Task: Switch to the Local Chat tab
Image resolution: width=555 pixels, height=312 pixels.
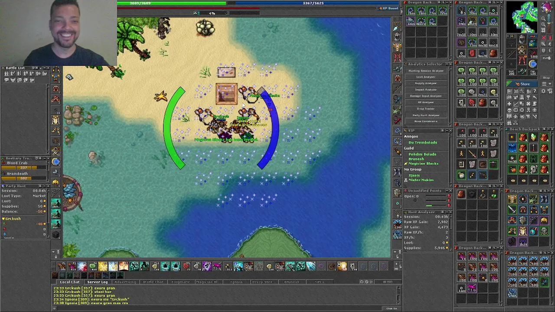Action: 69,282
